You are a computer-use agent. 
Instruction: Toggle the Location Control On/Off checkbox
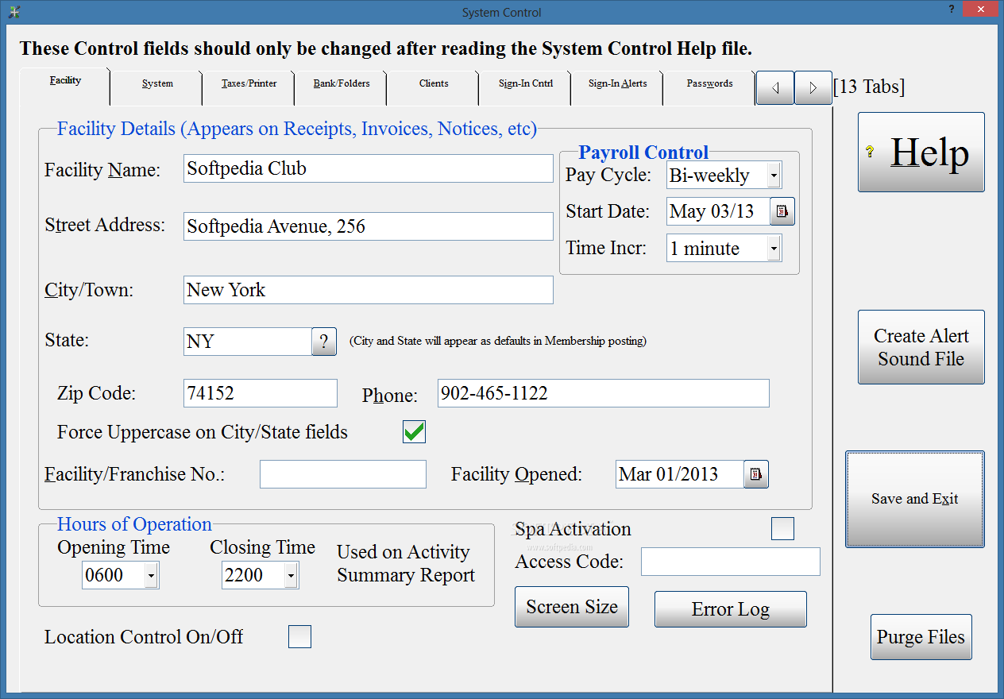pos(299,636)
